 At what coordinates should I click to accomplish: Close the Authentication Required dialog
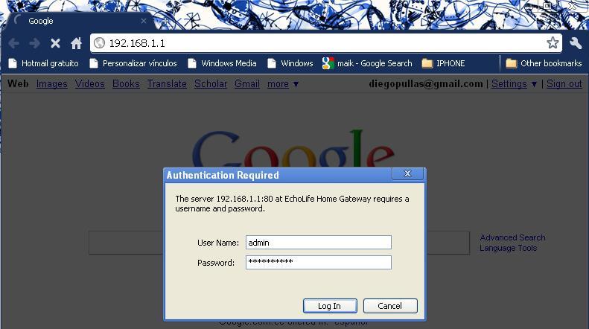click(407, 173)
